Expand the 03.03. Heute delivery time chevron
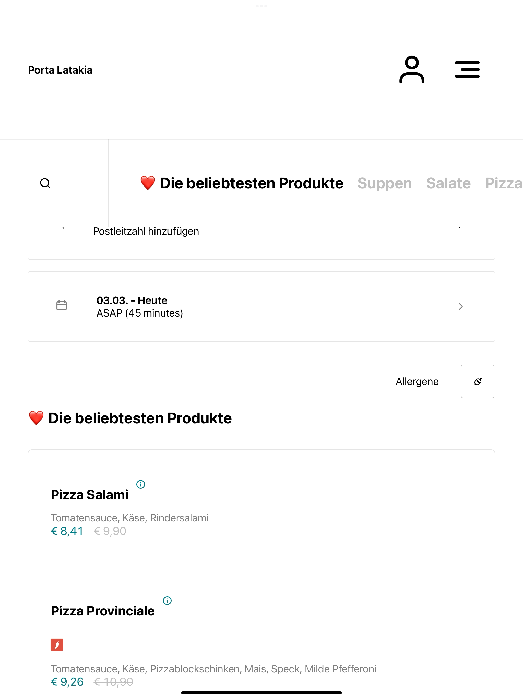Screen dimensions: 523x698 [460, 306]
